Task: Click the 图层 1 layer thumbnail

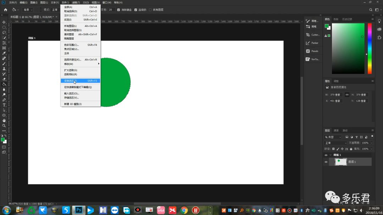Action: point(340,162)
